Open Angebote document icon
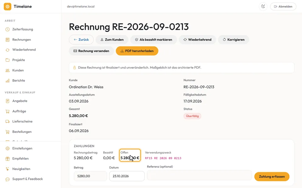Image resolution: width=302 pixels, height=188 pixels. [8, 101]
